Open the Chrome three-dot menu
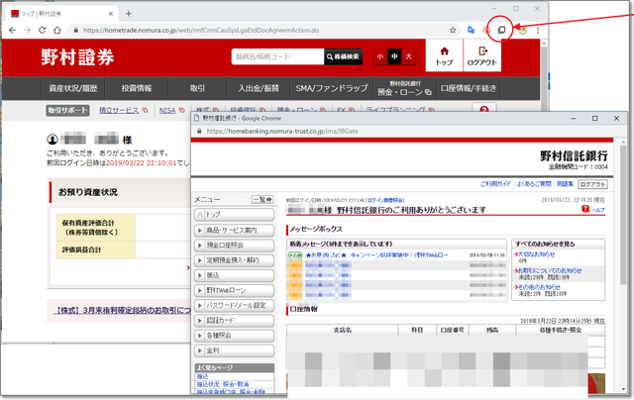The image size is (634, 400). tap(538, 31)
